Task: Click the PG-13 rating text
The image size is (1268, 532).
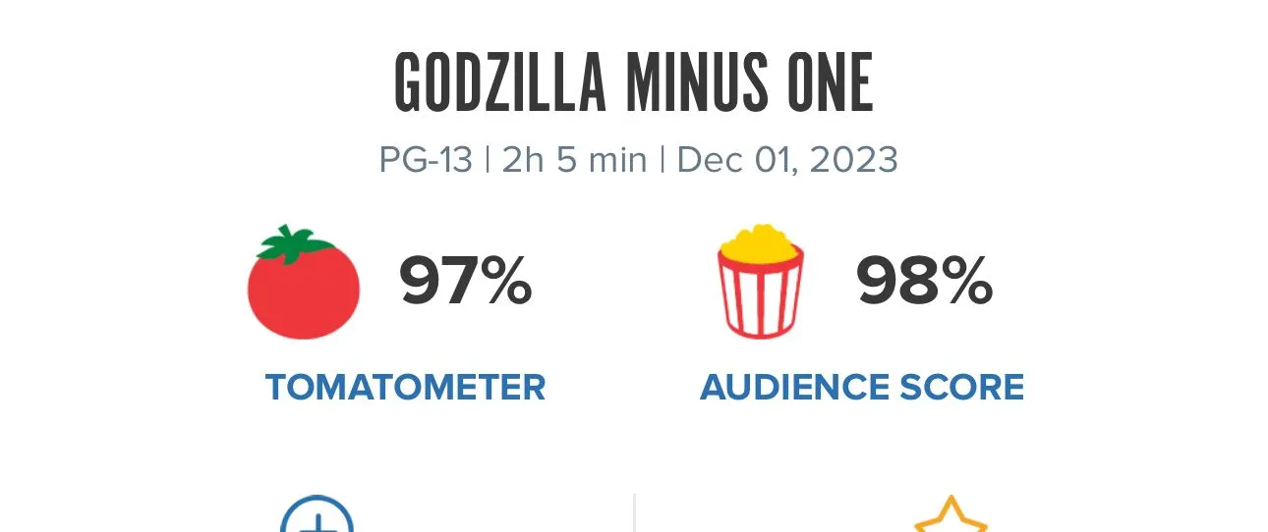Action: (x=426, y=159)
